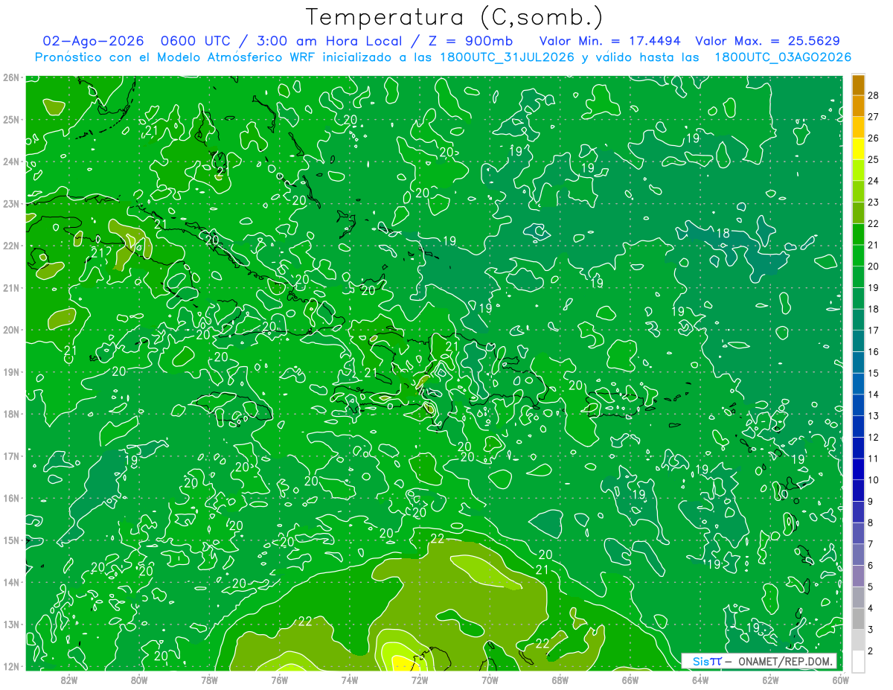This screenshot has height=690, width=893.
Task: Click the "64W" longitude axis label
Action: [x=700, y=680]
